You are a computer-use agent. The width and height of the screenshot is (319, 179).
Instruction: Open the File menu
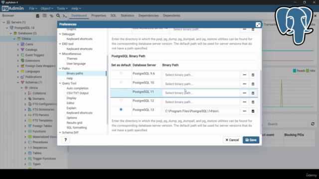(33, 8)
